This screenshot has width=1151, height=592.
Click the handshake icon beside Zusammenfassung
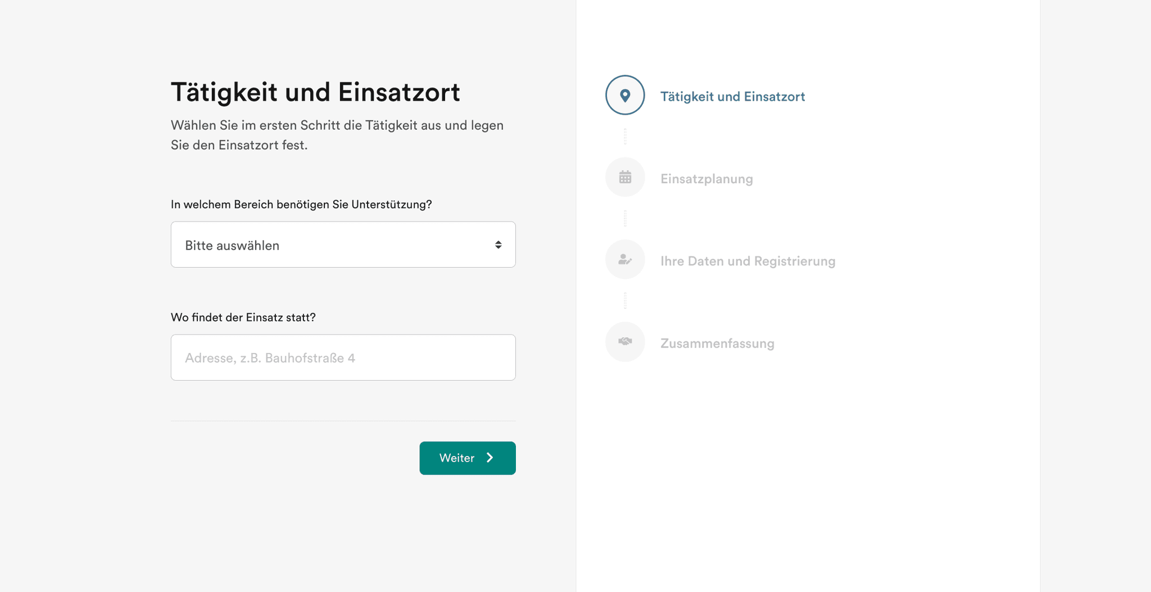(x=624, y=341)
